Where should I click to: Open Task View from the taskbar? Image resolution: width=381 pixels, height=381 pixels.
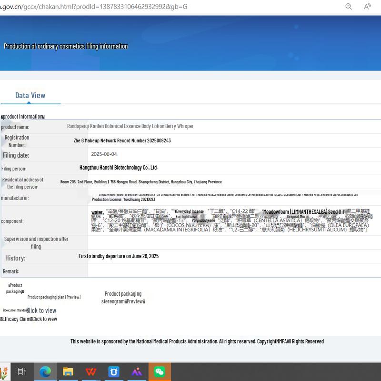click(22, 371)
